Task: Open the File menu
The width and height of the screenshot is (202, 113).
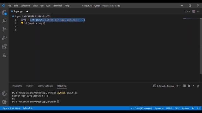Action: tap(9, 6)
